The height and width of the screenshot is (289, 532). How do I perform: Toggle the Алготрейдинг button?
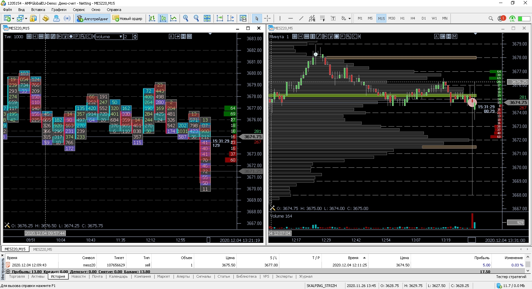pos(92,19)
